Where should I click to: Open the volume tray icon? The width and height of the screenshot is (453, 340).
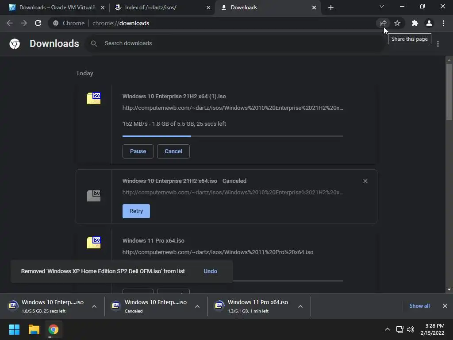pyautogui.click(x=411, y=329)
